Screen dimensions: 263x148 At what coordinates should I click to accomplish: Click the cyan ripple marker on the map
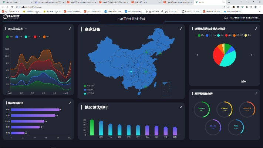(x=131, y=71)
